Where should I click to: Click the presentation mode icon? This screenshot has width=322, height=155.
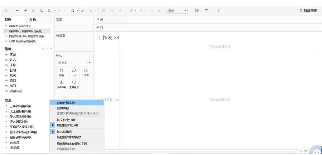[207, 11]
